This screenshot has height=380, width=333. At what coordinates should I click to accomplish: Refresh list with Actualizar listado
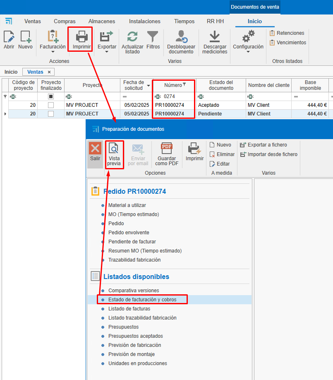pyautogui.click(x=132, y=37)
